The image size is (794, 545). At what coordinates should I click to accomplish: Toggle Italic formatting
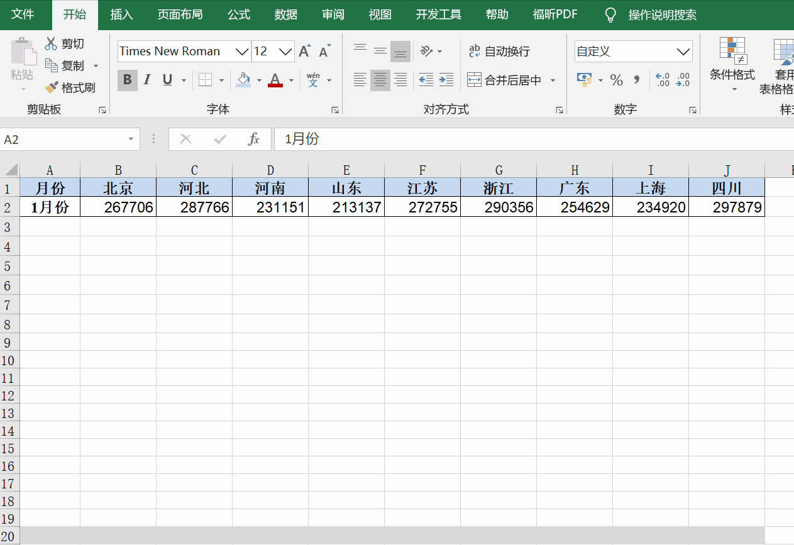pos(147,80)
